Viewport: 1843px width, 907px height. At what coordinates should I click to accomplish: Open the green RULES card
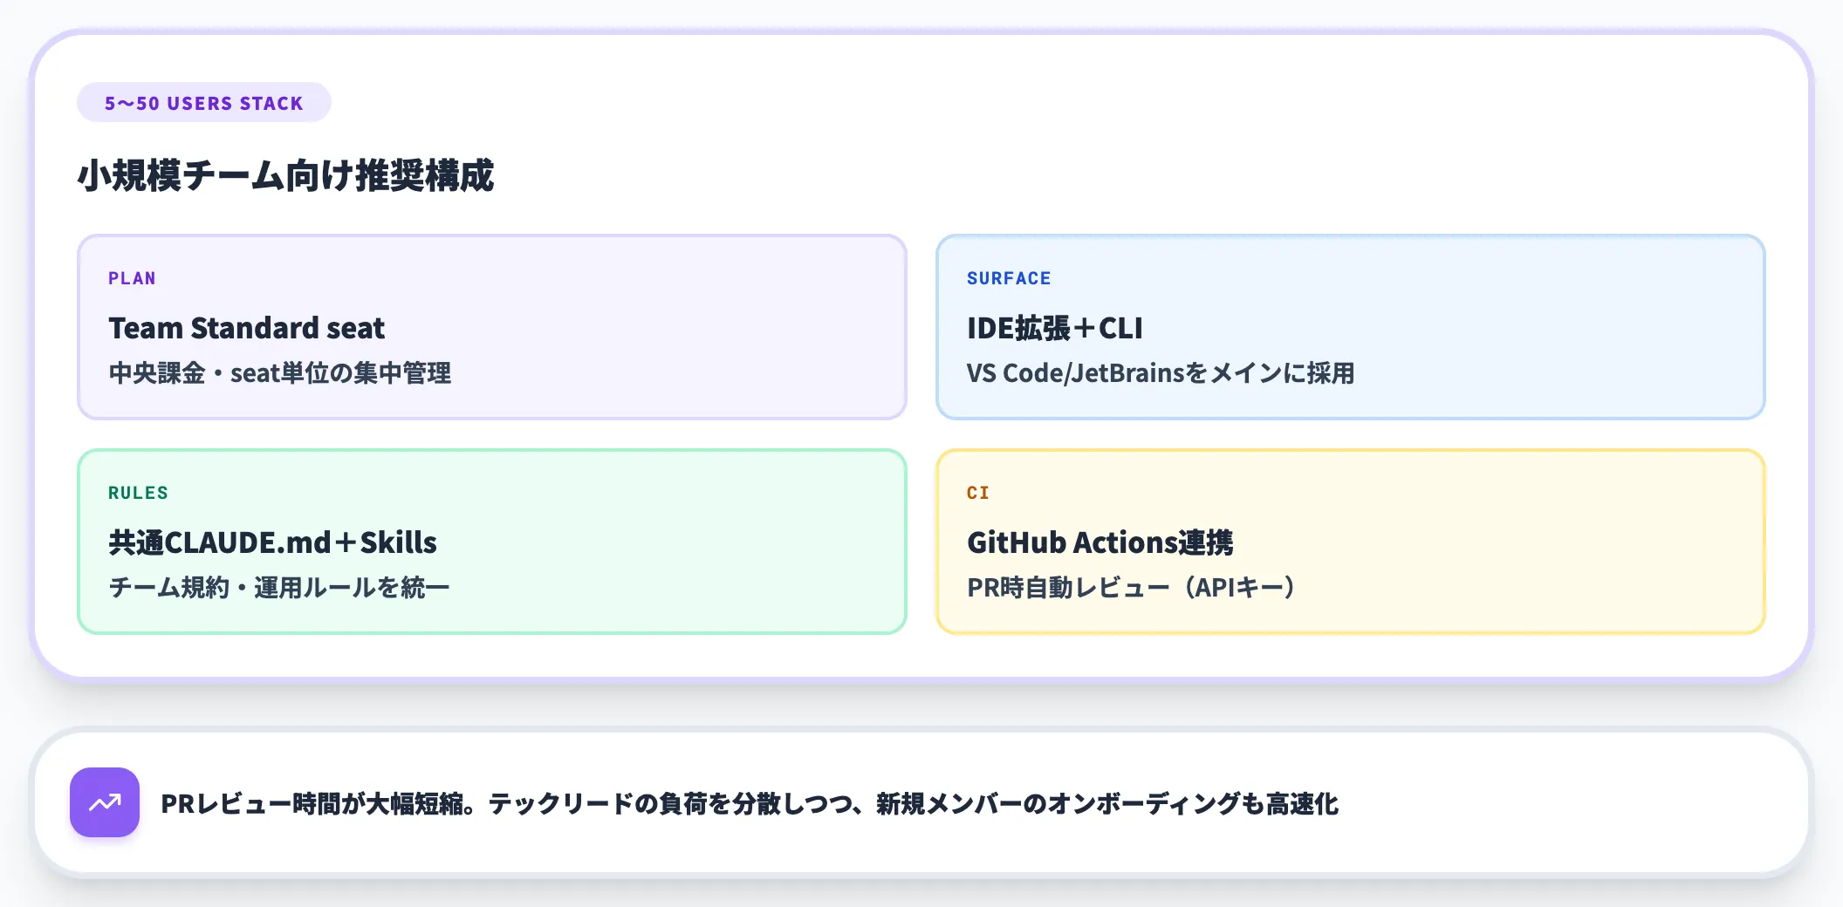(492, 542)
